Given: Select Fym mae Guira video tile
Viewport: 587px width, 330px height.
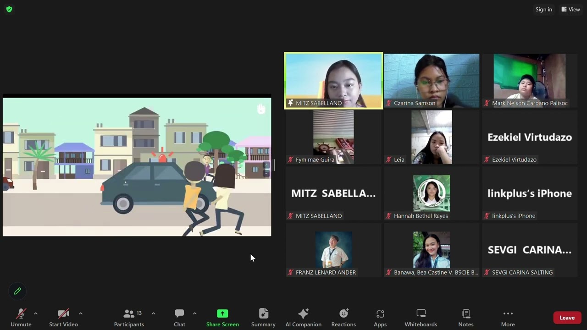Looking at the screenshot, I should pyautogui.click(x=333, y=137).
